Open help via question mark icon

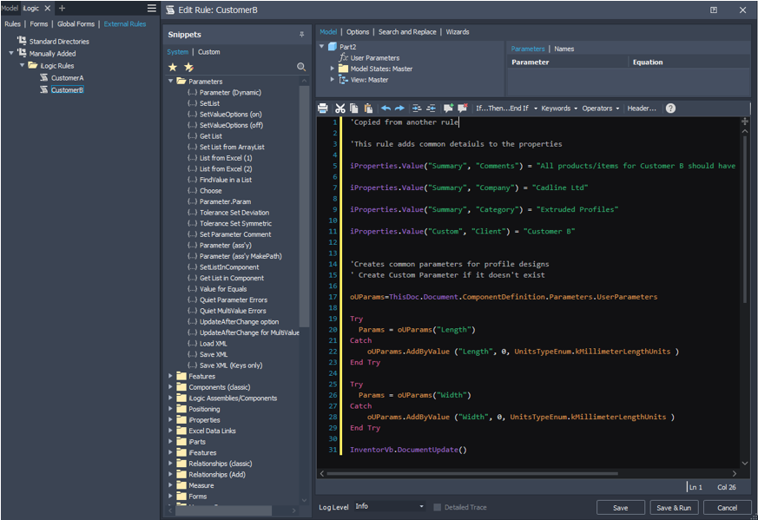click(x=670, y=109)
